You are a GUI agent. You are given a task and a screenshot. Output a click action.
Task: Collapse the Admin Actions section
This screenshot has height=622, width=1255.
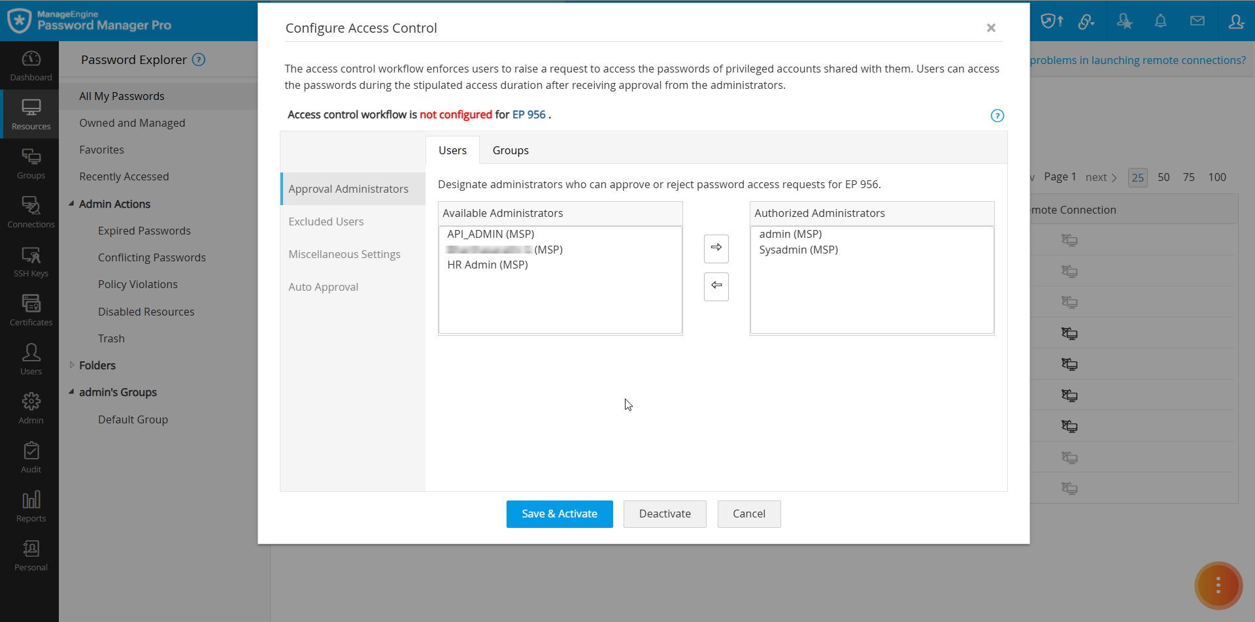(x=72, y=204)
